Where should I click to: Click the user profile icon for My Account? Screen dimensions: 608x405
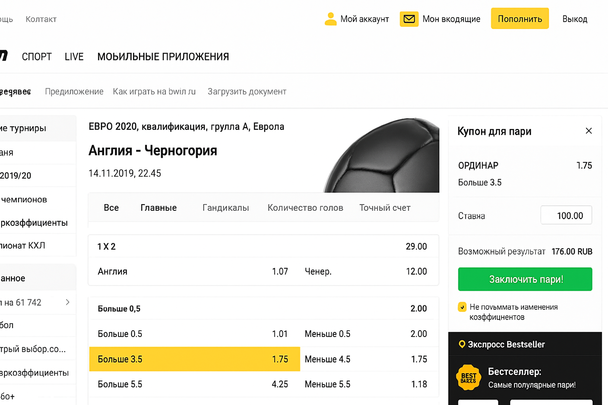click(x=330, y=19)
